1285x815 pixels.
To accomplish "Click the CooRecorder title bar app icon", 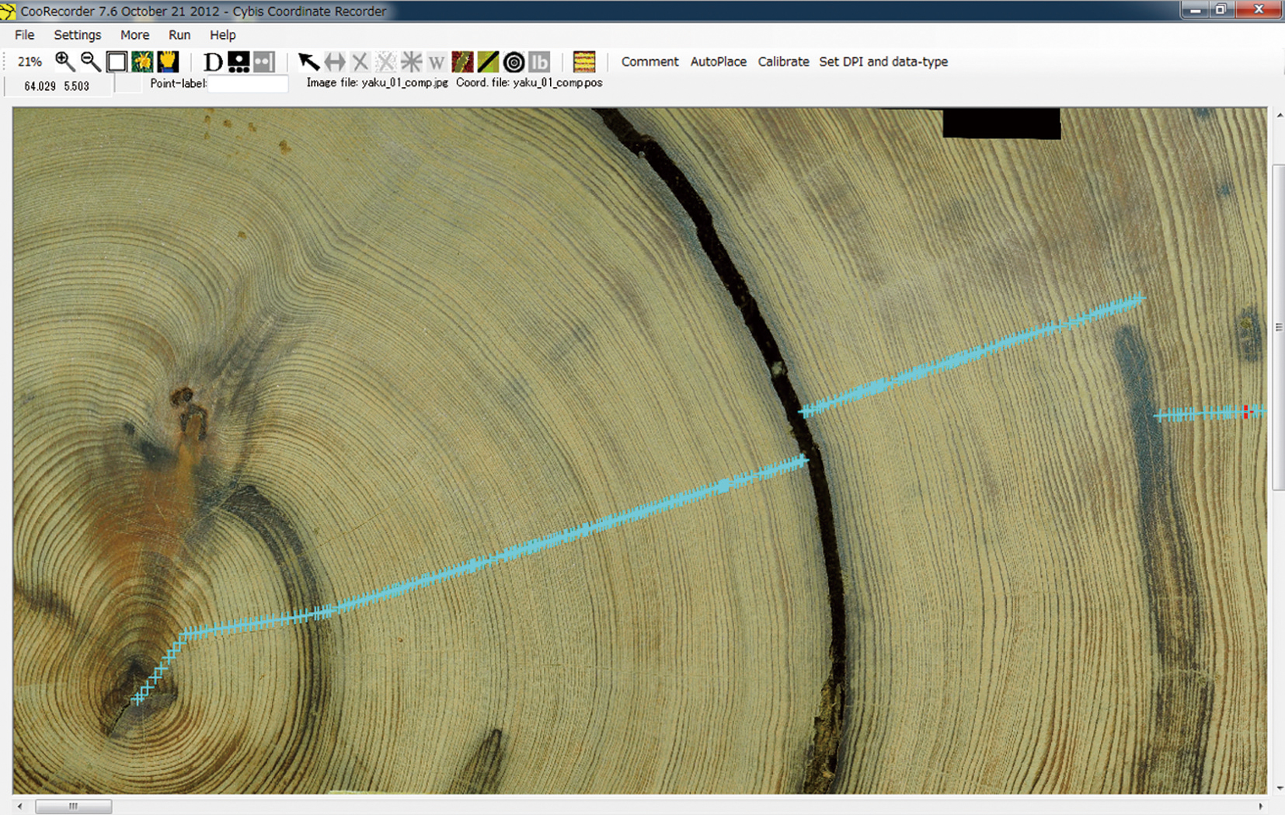I will 8,11.
